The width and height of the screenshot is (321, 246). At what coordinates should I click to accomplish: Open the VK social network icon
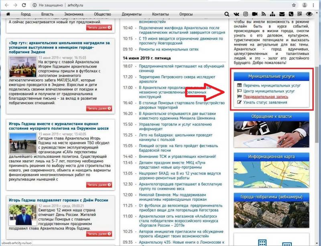coord(236,14)
